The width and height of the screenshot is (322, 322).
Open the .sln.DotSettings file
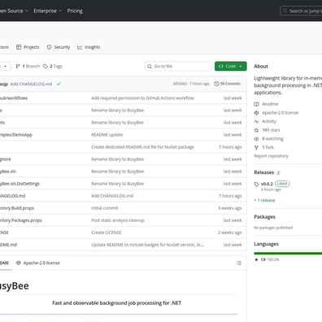(x=20, y=184)
